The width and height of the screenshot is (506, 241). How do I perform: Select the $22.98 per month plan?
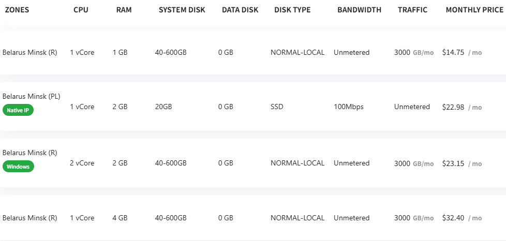coord(253,107)
